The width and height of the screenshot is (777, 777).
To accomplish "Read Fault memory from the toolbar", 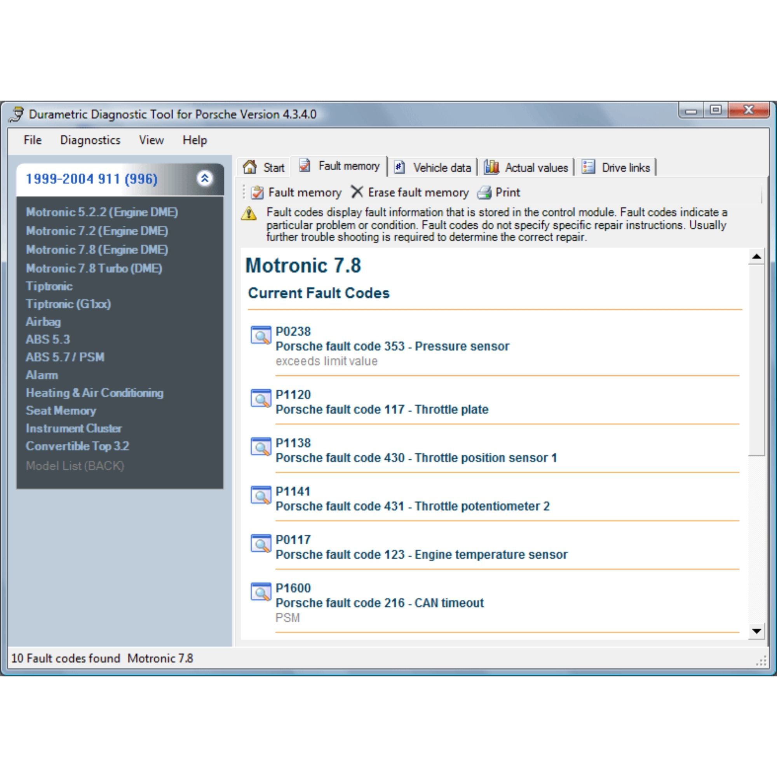I will (x=296, y=192).
